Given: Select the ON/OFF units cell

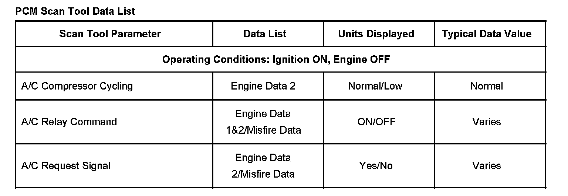Looking at the screenshot, I should click(376, 122).
